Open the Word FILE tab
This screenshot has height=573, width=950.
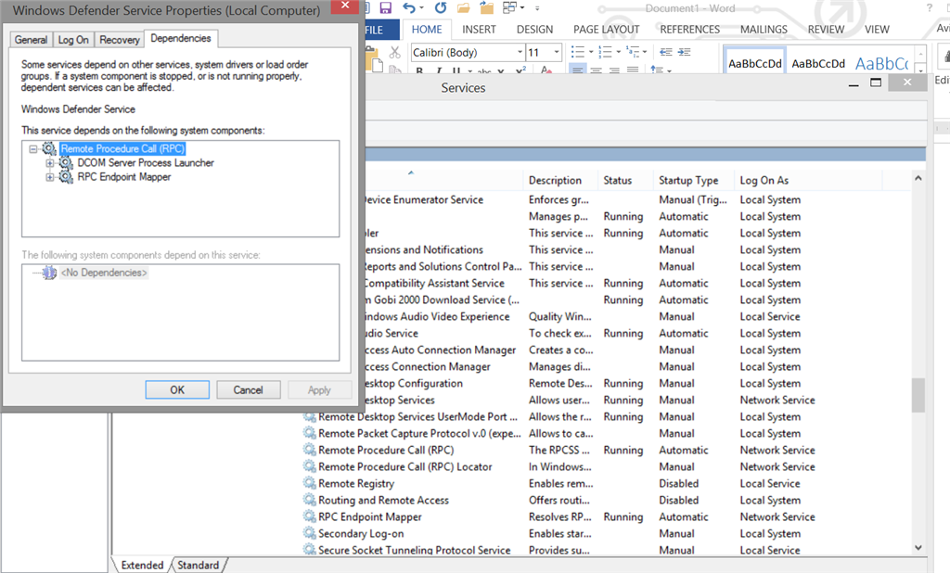point(382,30)
